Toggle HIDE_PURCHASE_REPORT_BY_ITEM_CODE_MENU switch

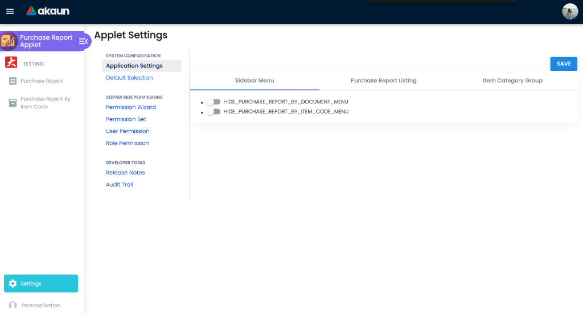click(214, 112)
